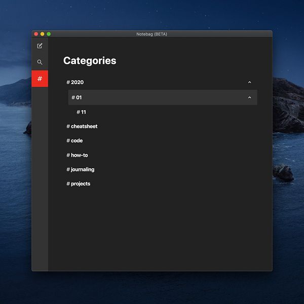Open the search icon in sidebar

click(40, 62)
